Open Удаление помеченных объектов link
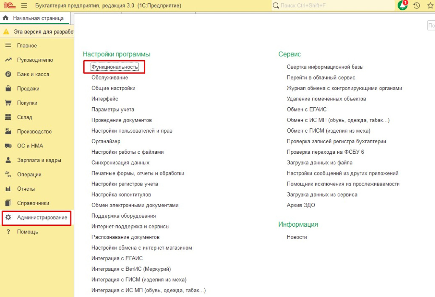 click(x=326, y=99)
